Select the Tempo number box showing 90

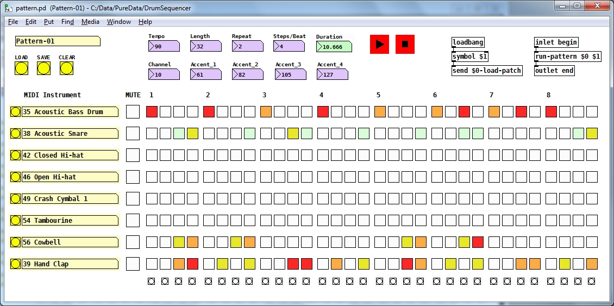[164, 47]
